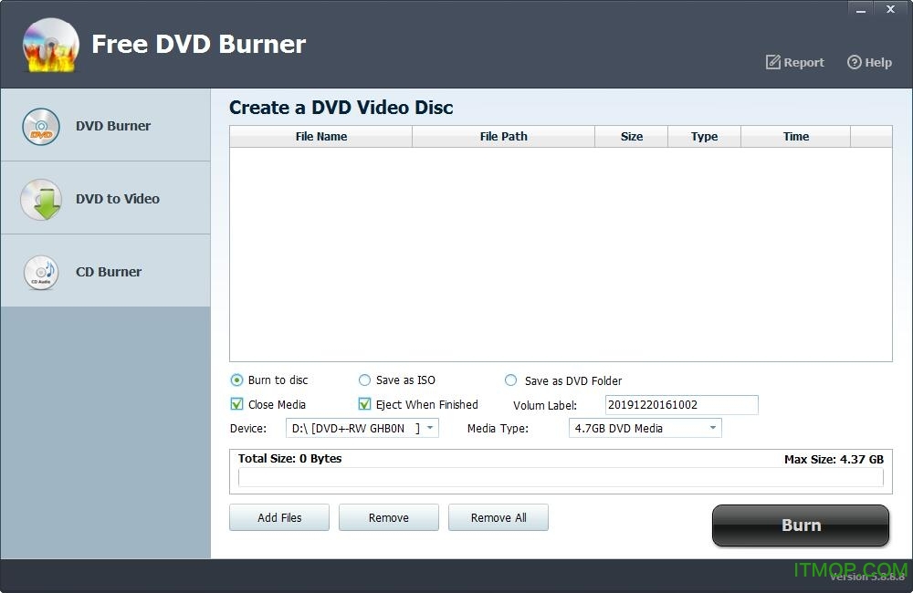This screenshot has height=593, width=913.
Task: Start burning with the Burn button
Action: (801, 525)
